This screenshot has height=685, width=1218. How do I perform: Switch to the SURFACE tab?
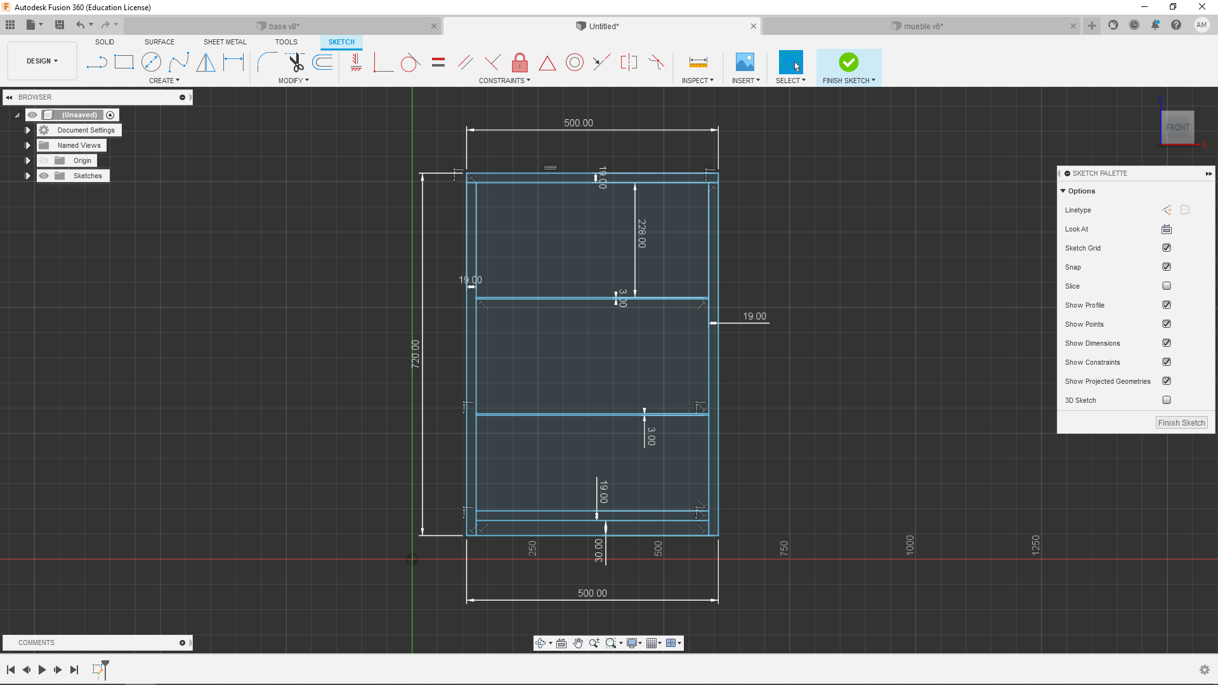point(159,42)
